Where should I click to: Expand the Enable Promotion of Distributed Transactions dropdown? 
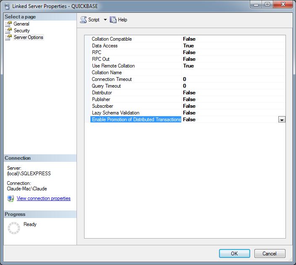tap(282, 120)
